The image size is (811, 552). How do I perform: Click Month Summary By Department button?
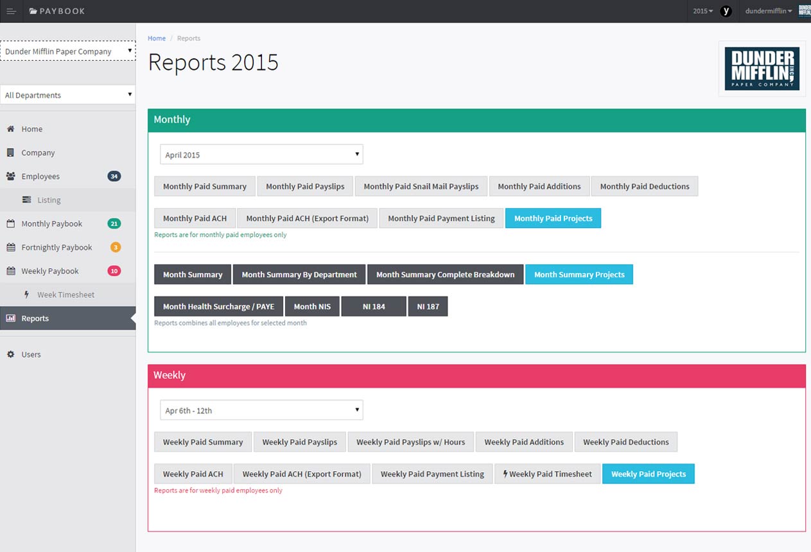tap(299, 274)
